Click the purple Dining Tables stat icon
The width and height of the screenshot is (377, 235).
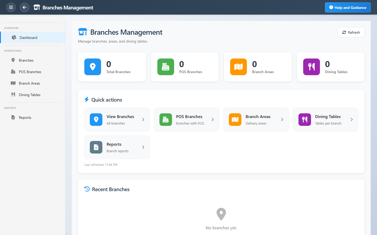(x=312, y=67)
